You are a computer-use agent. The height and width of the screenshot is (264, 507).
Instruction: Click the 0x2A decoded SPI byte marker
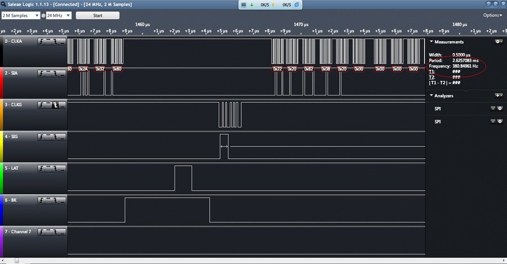pos(83,69)
